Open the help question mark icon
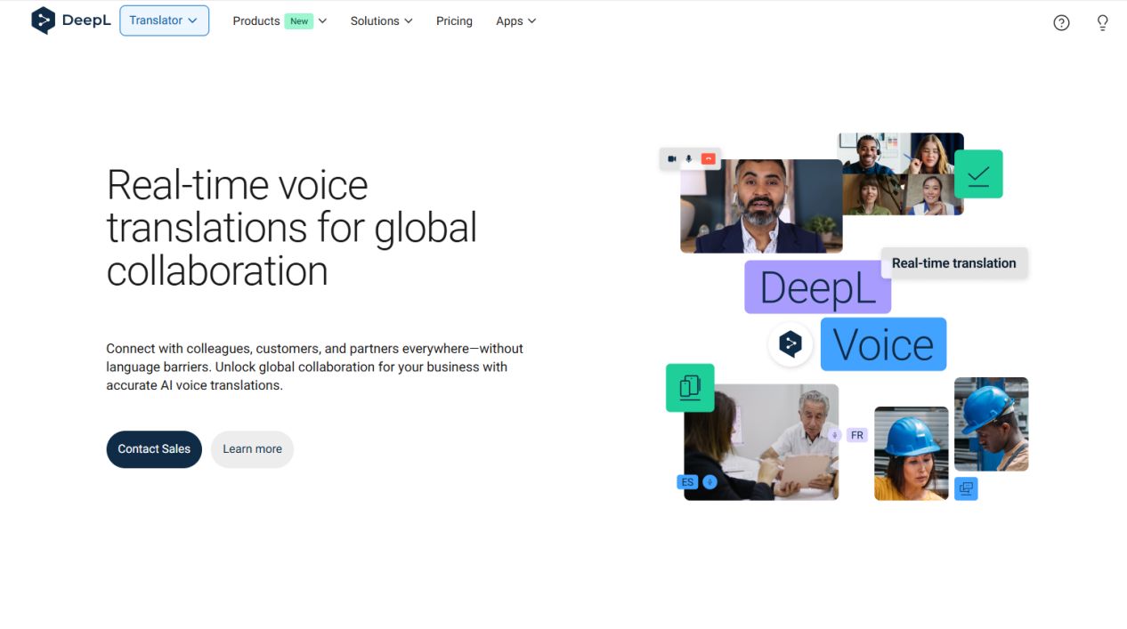Screen dimensions: 1127x629 (x=1061, y=23)
